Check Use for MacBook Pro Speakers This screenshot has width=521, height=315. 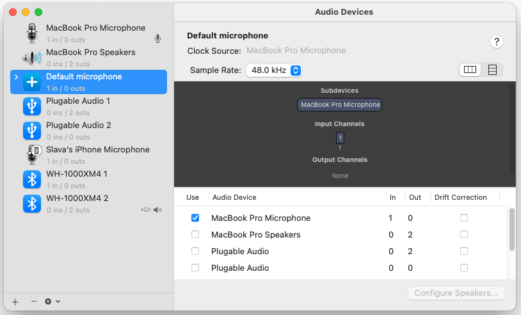click(195, 234)
